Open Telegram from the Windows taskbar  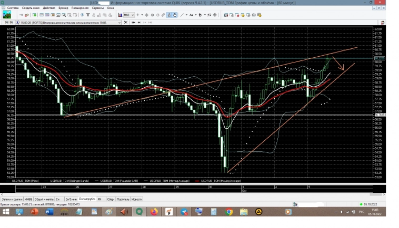(184, 212)
